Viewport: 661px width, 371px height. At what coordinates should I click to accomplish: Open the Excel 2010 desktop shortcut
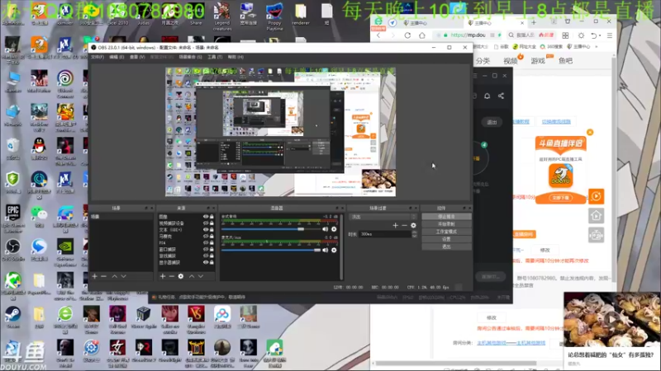[x=117, y=14]
